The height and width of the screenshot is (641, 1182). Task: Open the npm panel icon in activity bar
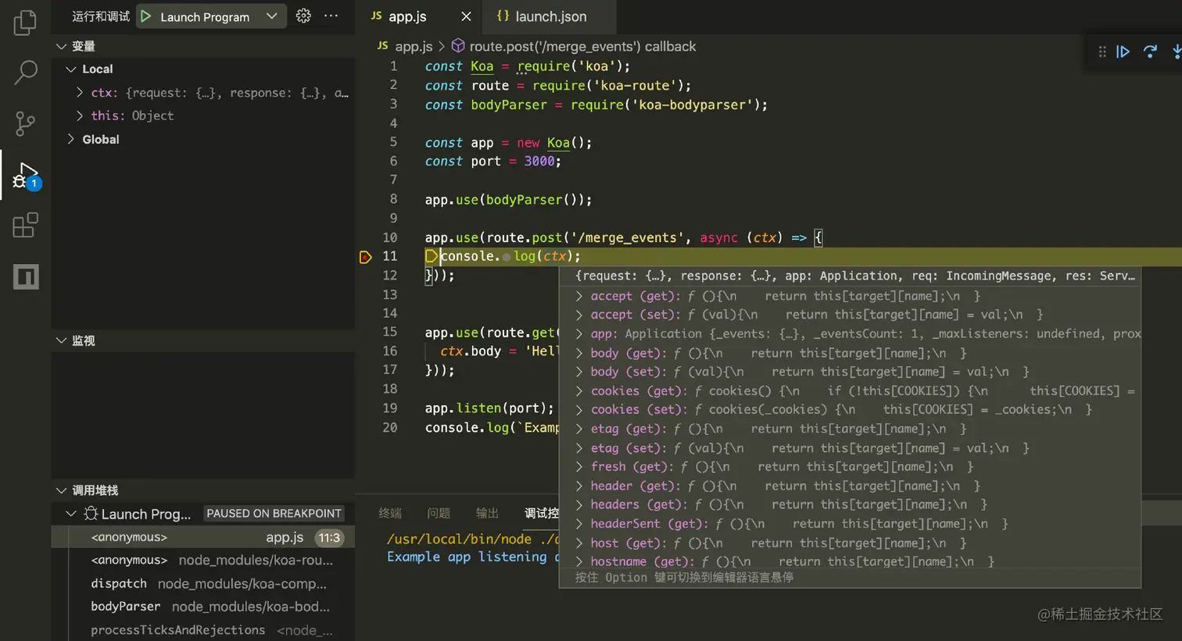(x=26, y=276)
